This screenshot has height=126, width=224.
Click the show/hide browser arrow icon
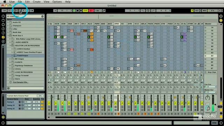pos(3,16)
